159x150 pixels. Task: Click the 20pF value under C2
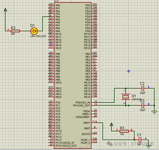[x=143, y=93]
